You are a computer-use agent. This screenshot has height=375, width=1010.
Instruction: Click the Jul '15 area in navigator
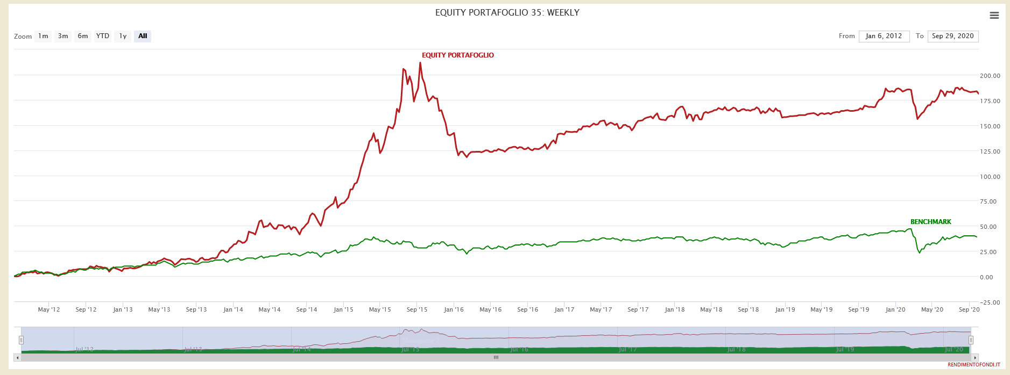click(x=410, y=349)
